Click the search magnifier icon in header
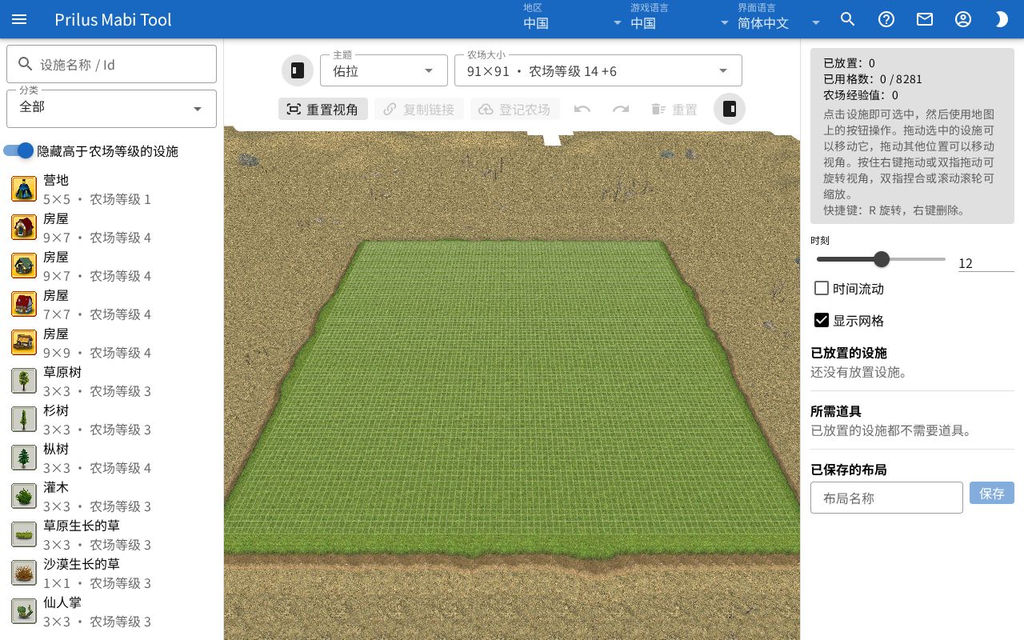 pyautogui.click(x=848, y=19)
